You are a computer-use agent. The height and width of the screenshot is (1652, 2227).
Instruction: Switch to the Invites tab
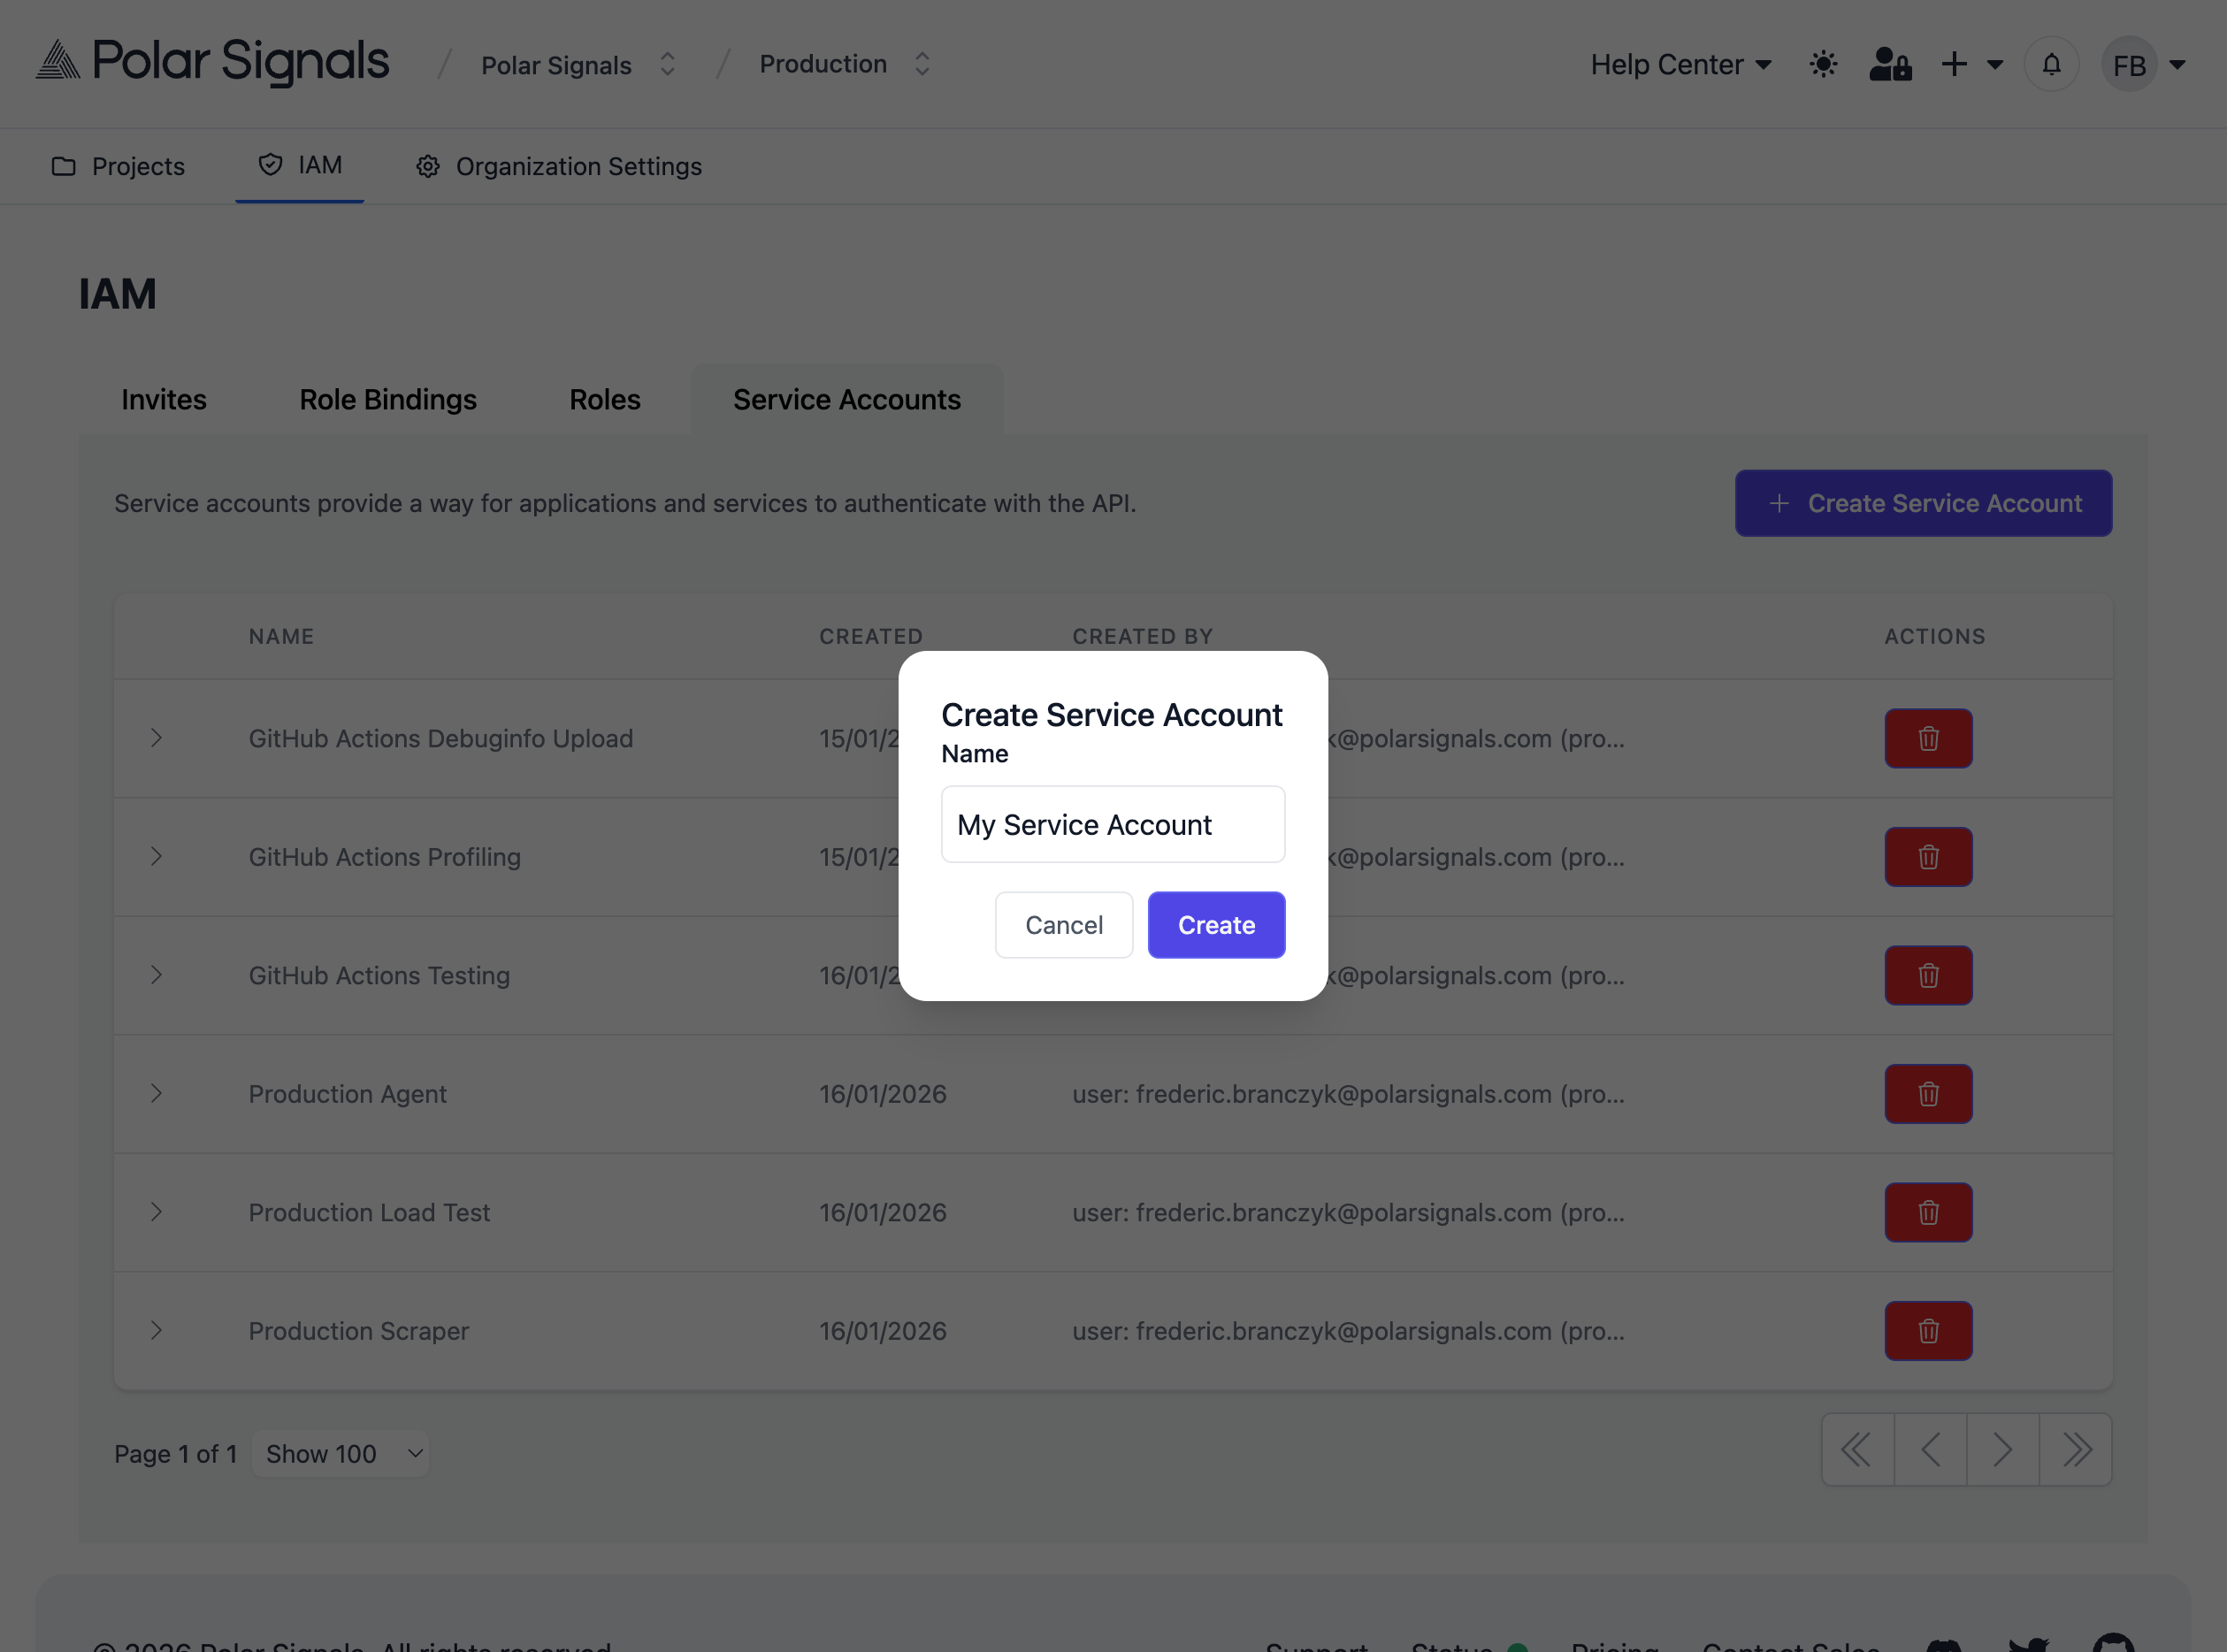click(163, 399)
